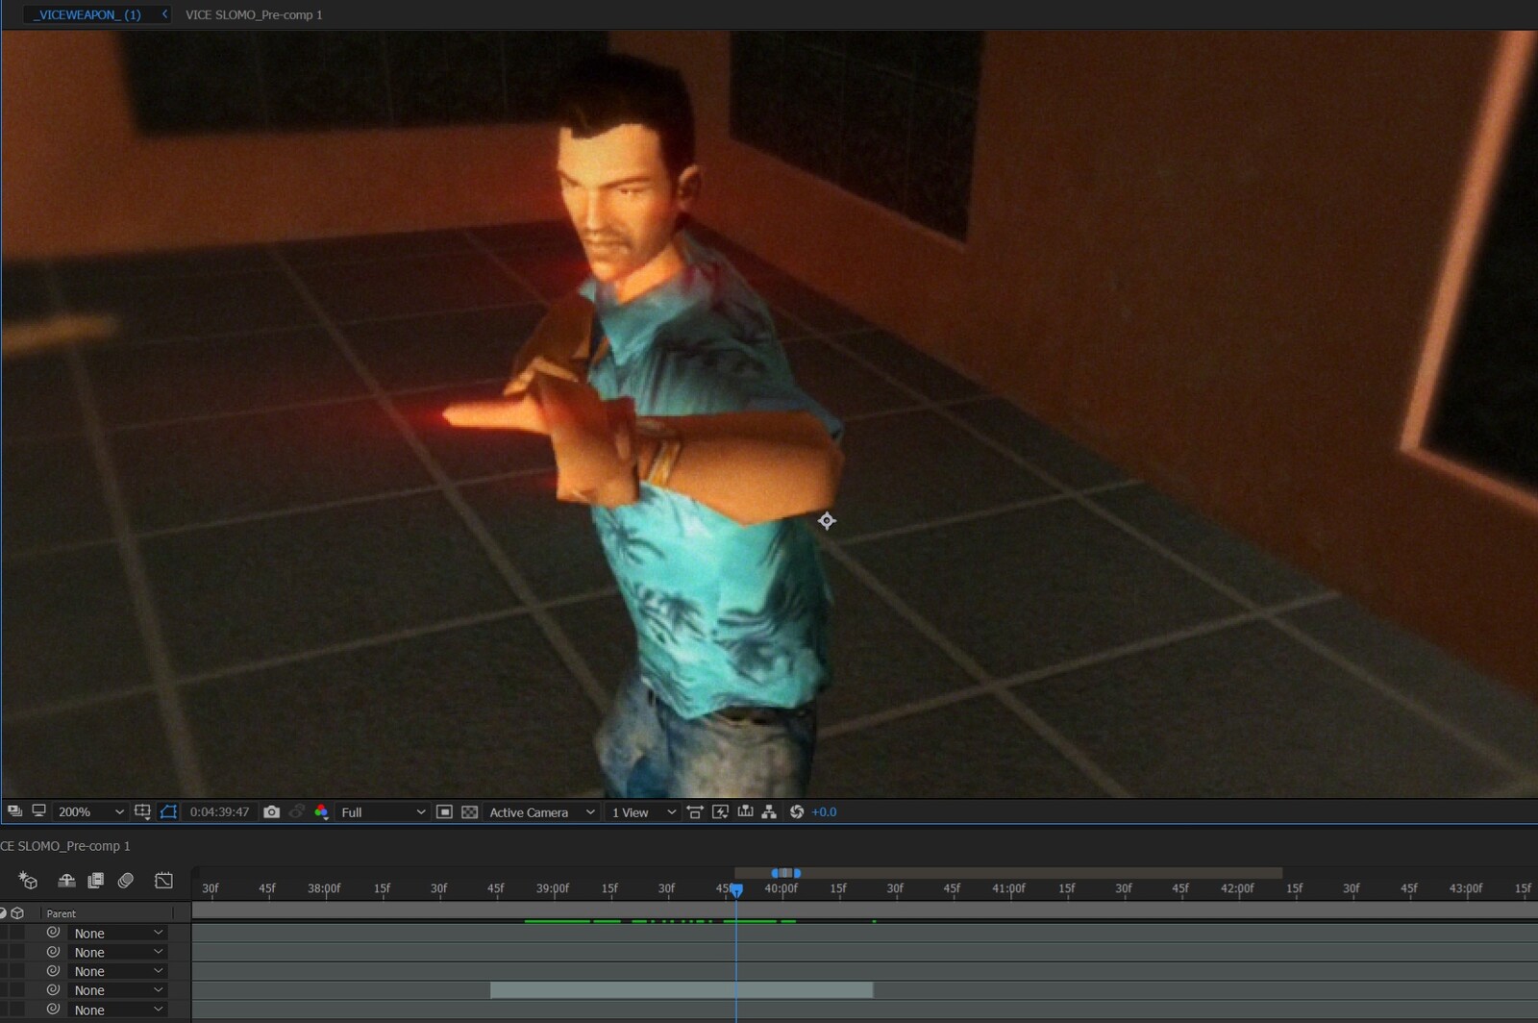Viewport: 1538px width, 1023px height.
Task: Click the 40:00f mark on time ruler
Action: (x=781, y=888)
